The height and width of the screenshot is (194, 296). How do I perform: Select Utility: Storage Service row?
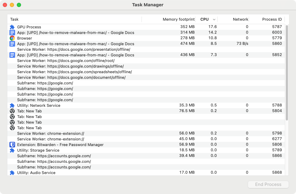pos(146,151)
